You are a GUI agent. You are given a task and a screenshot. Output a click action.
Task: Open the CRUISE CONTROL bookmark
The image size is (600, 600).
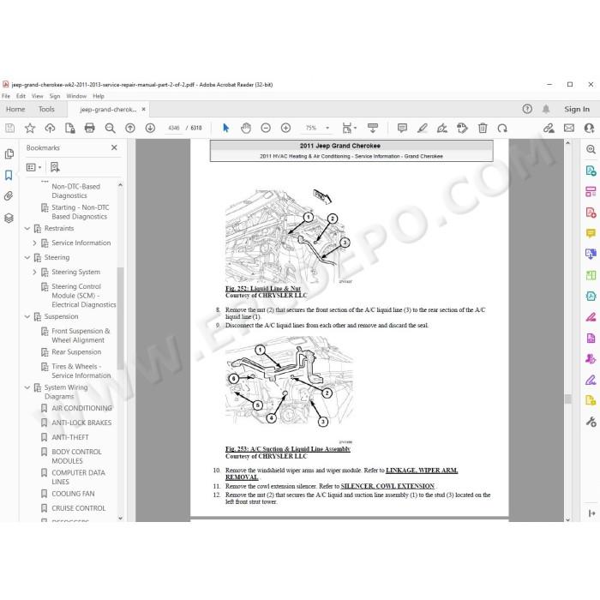coord(79,508)
